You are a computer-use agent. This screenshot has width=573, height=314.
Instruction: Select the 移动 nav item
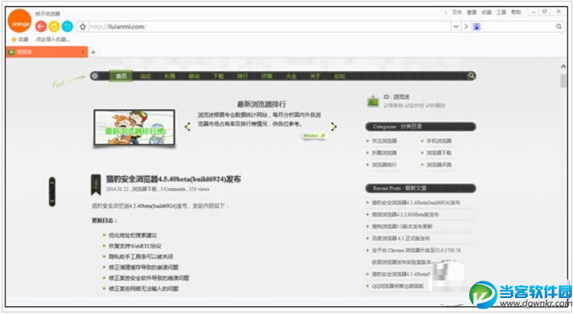(x=194, y=76)
